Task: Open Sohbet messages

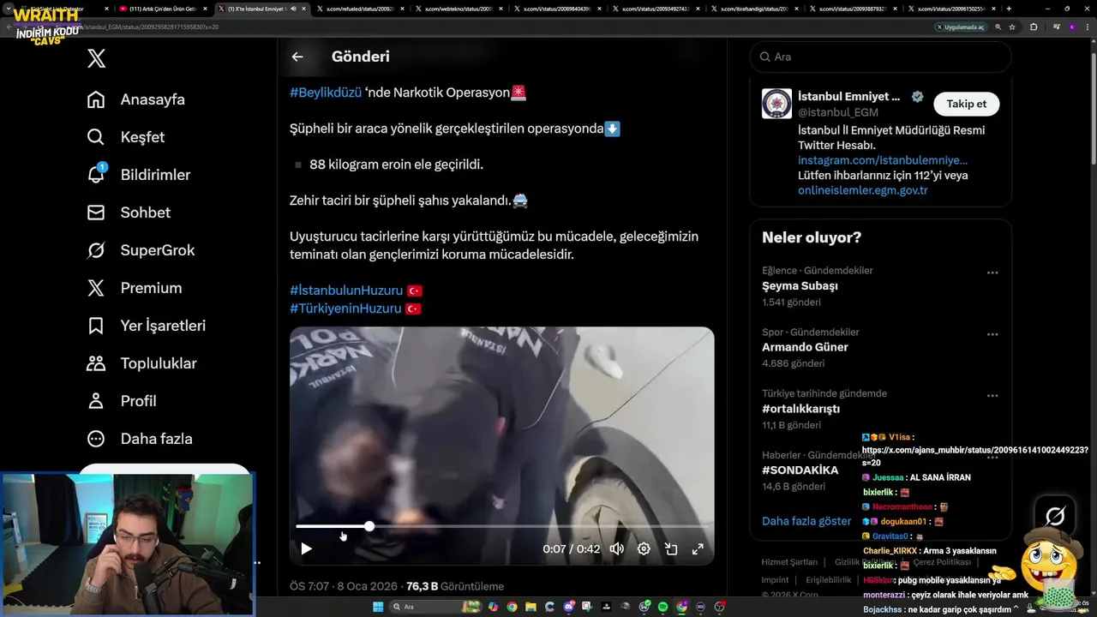Action: 129,213
